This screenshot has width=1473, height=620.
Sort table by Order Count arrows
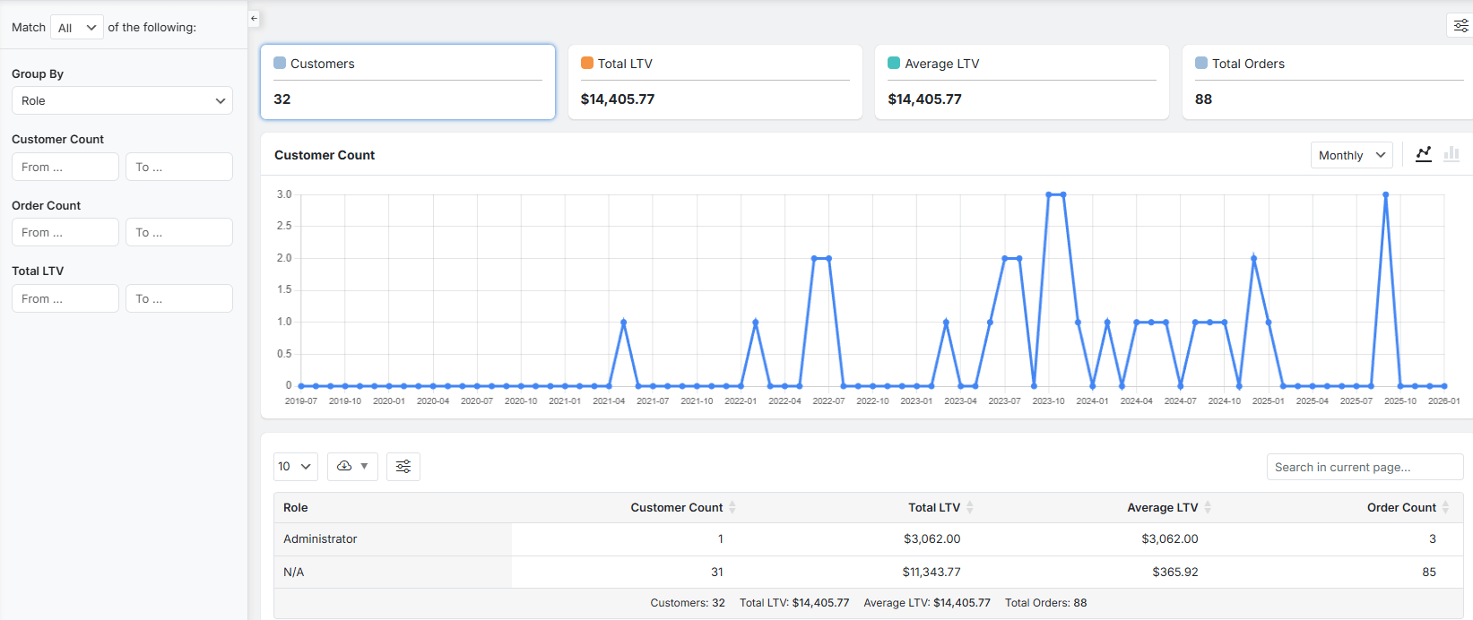point(1445,507)
